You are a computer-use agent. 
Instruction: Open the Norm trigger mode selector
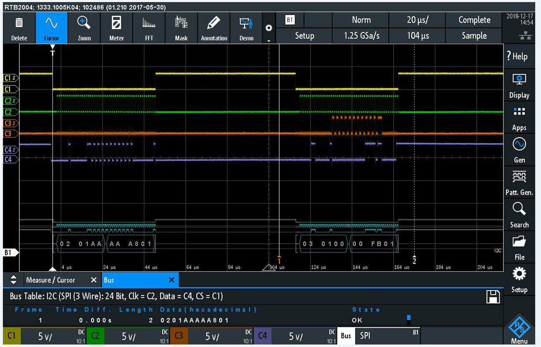point(361,20)
